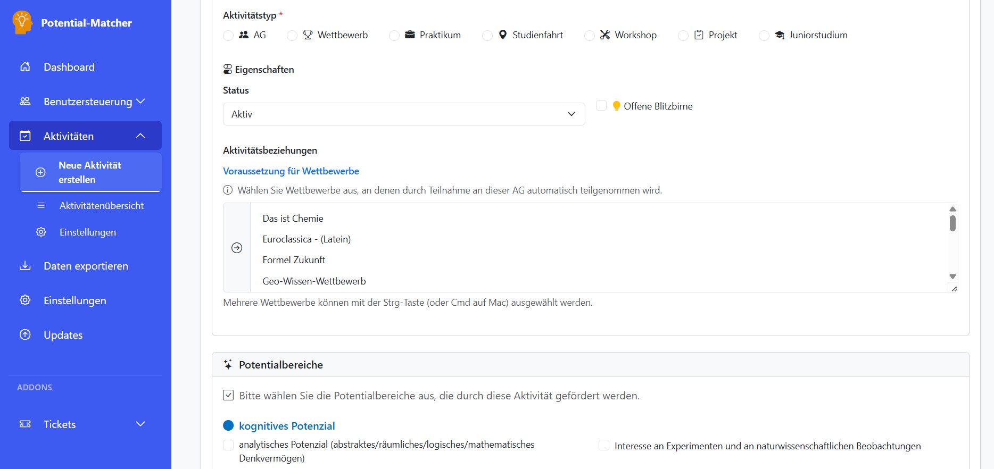
Task: Click the list scrollbar up arrow
Action: [x=952, y=209]
